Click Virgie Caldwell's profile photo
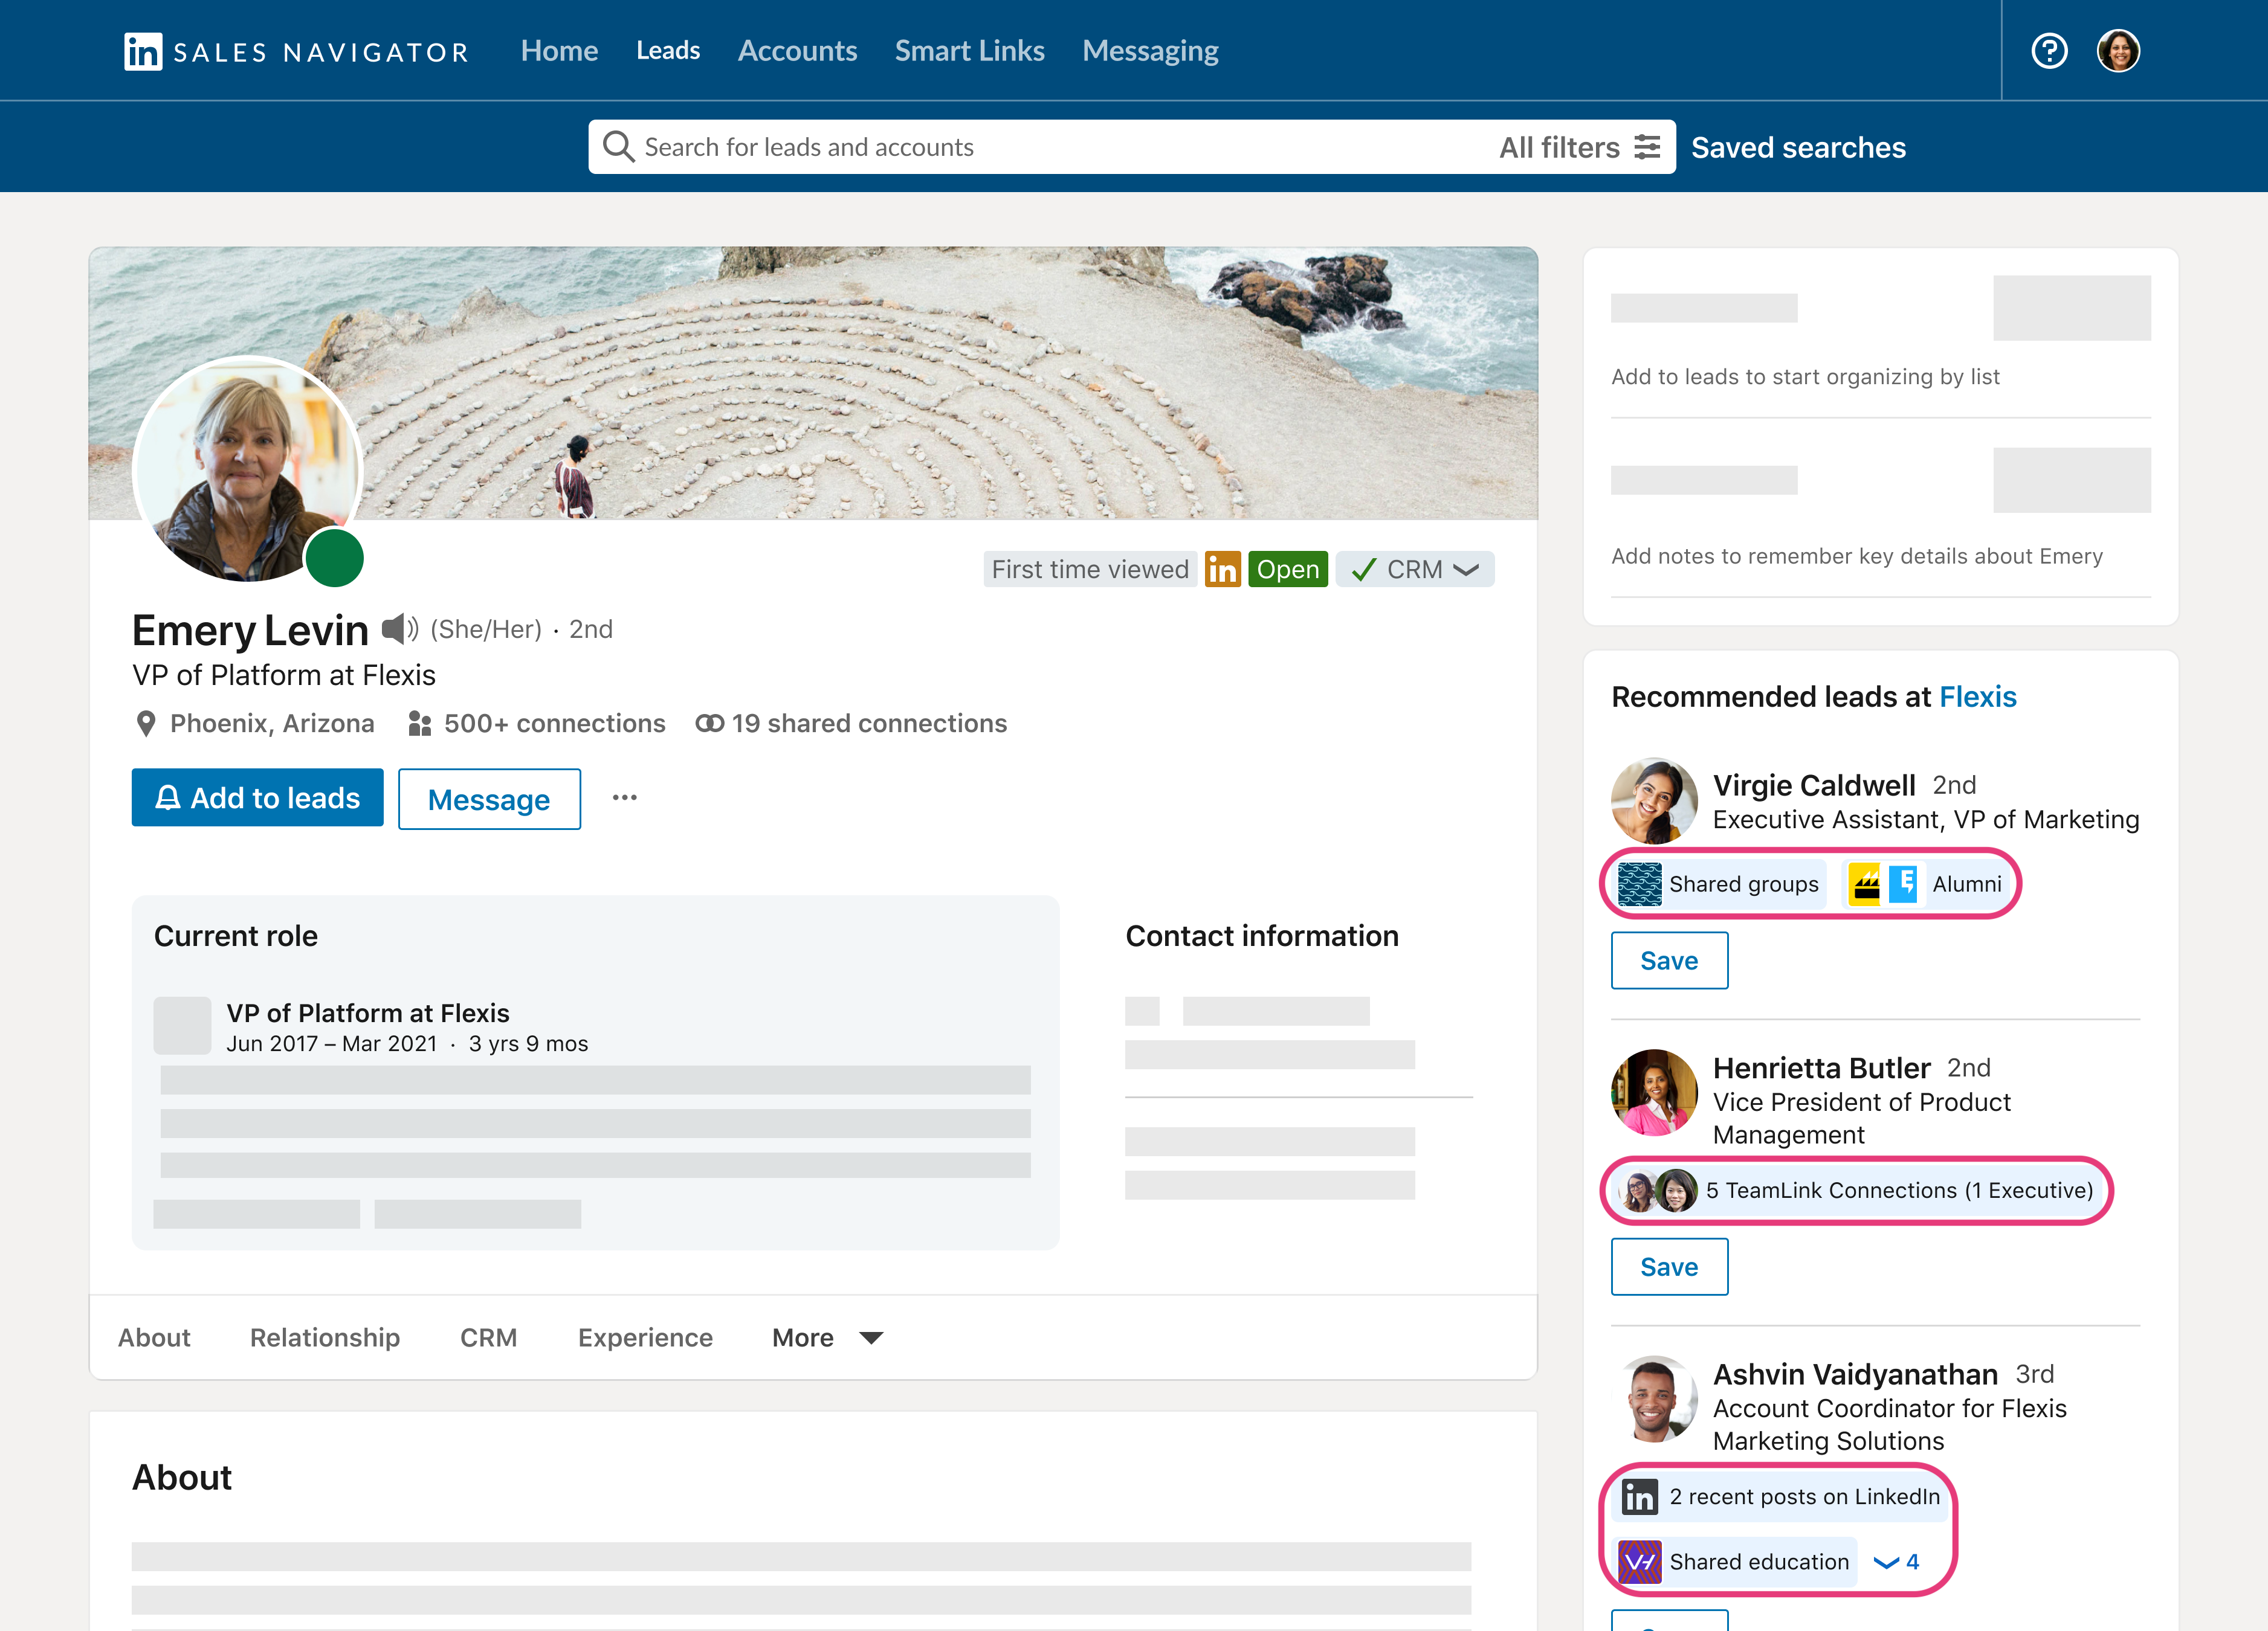The height and width of the screenshot is (1631, 2268). click(x=1654, y=800)
